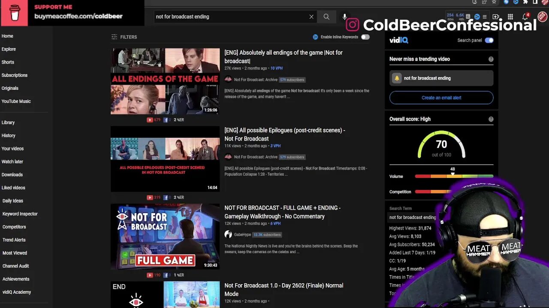The height and width of the screenshot is (308, 549).
Task: Open the FILTERS options button
Action: tap(124, 37)
